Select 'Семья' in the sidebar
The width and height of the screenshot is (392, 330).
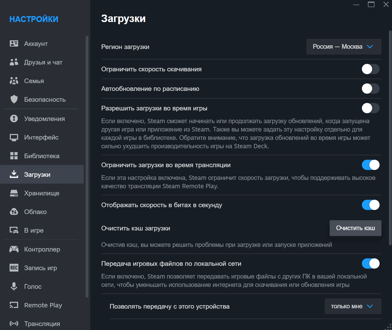[x=42, y=81]
